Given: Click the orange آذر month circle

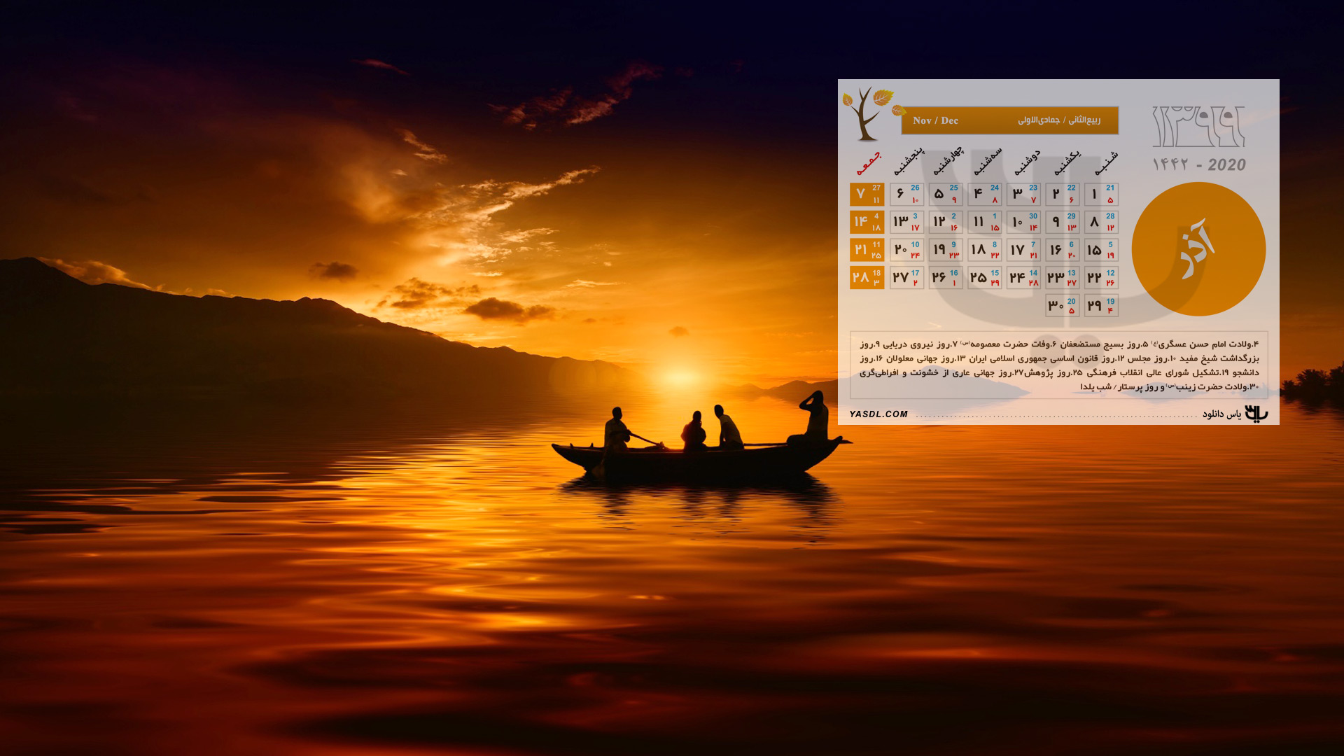Looking at the screenshot, I should [1198, 249].
